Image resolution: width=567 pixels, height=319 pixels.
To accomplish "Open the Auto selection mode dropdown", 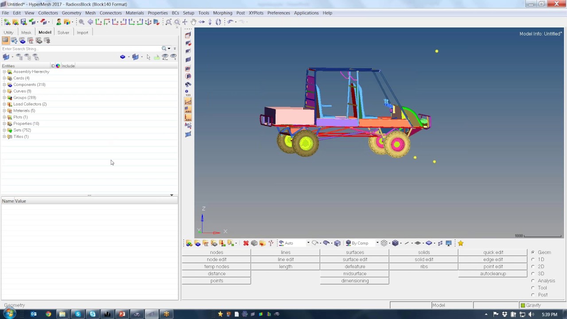I will (x=308, y=243).
